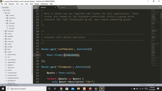Select the tests folder
Image resolution: width=162 pixels, height=91 pixels.
pos(9,49)
